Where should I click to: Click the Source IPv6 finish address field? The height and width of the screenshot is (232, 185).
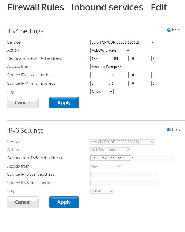click(124, 183)
